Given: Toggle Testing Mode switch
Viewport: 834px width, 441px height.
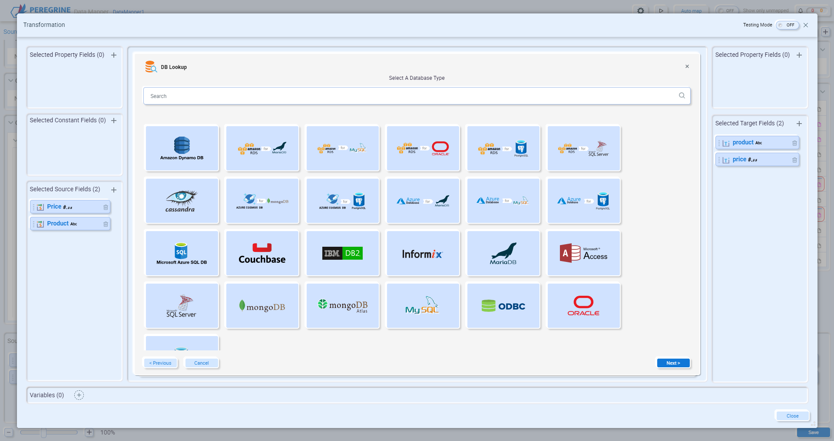Looking at the screenshot, I should pos(788,25).
